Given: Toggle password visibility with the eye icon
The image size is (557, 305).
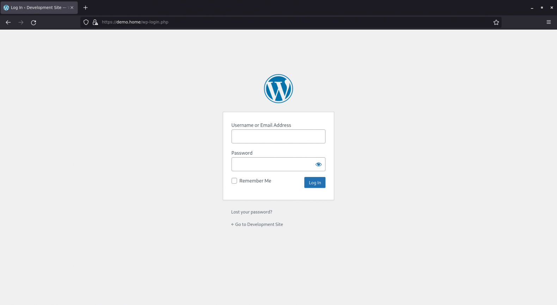Looking at the screenshot, I should pos(318,164).
